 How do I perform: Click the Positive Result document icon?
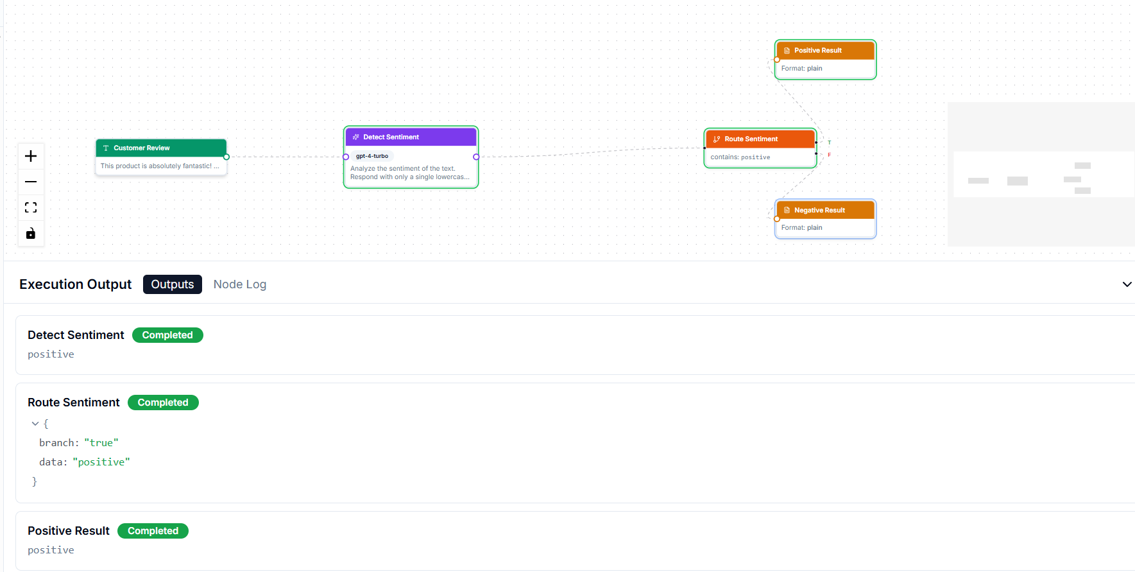[787, 50]
